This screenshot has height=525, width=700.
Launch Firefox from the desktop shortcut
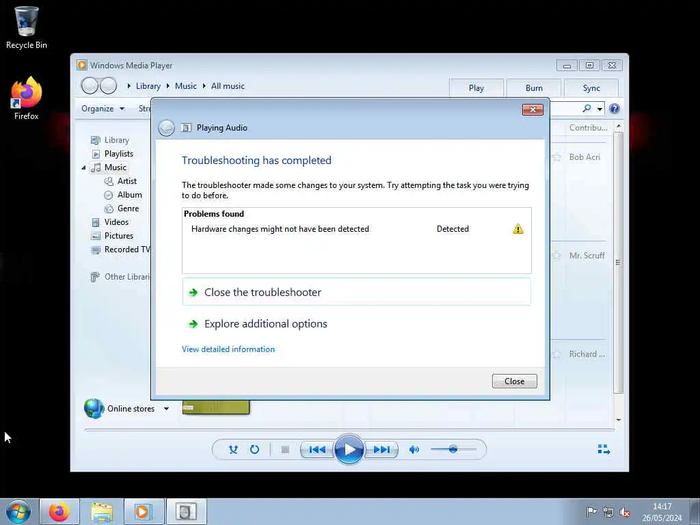(27, 98)
